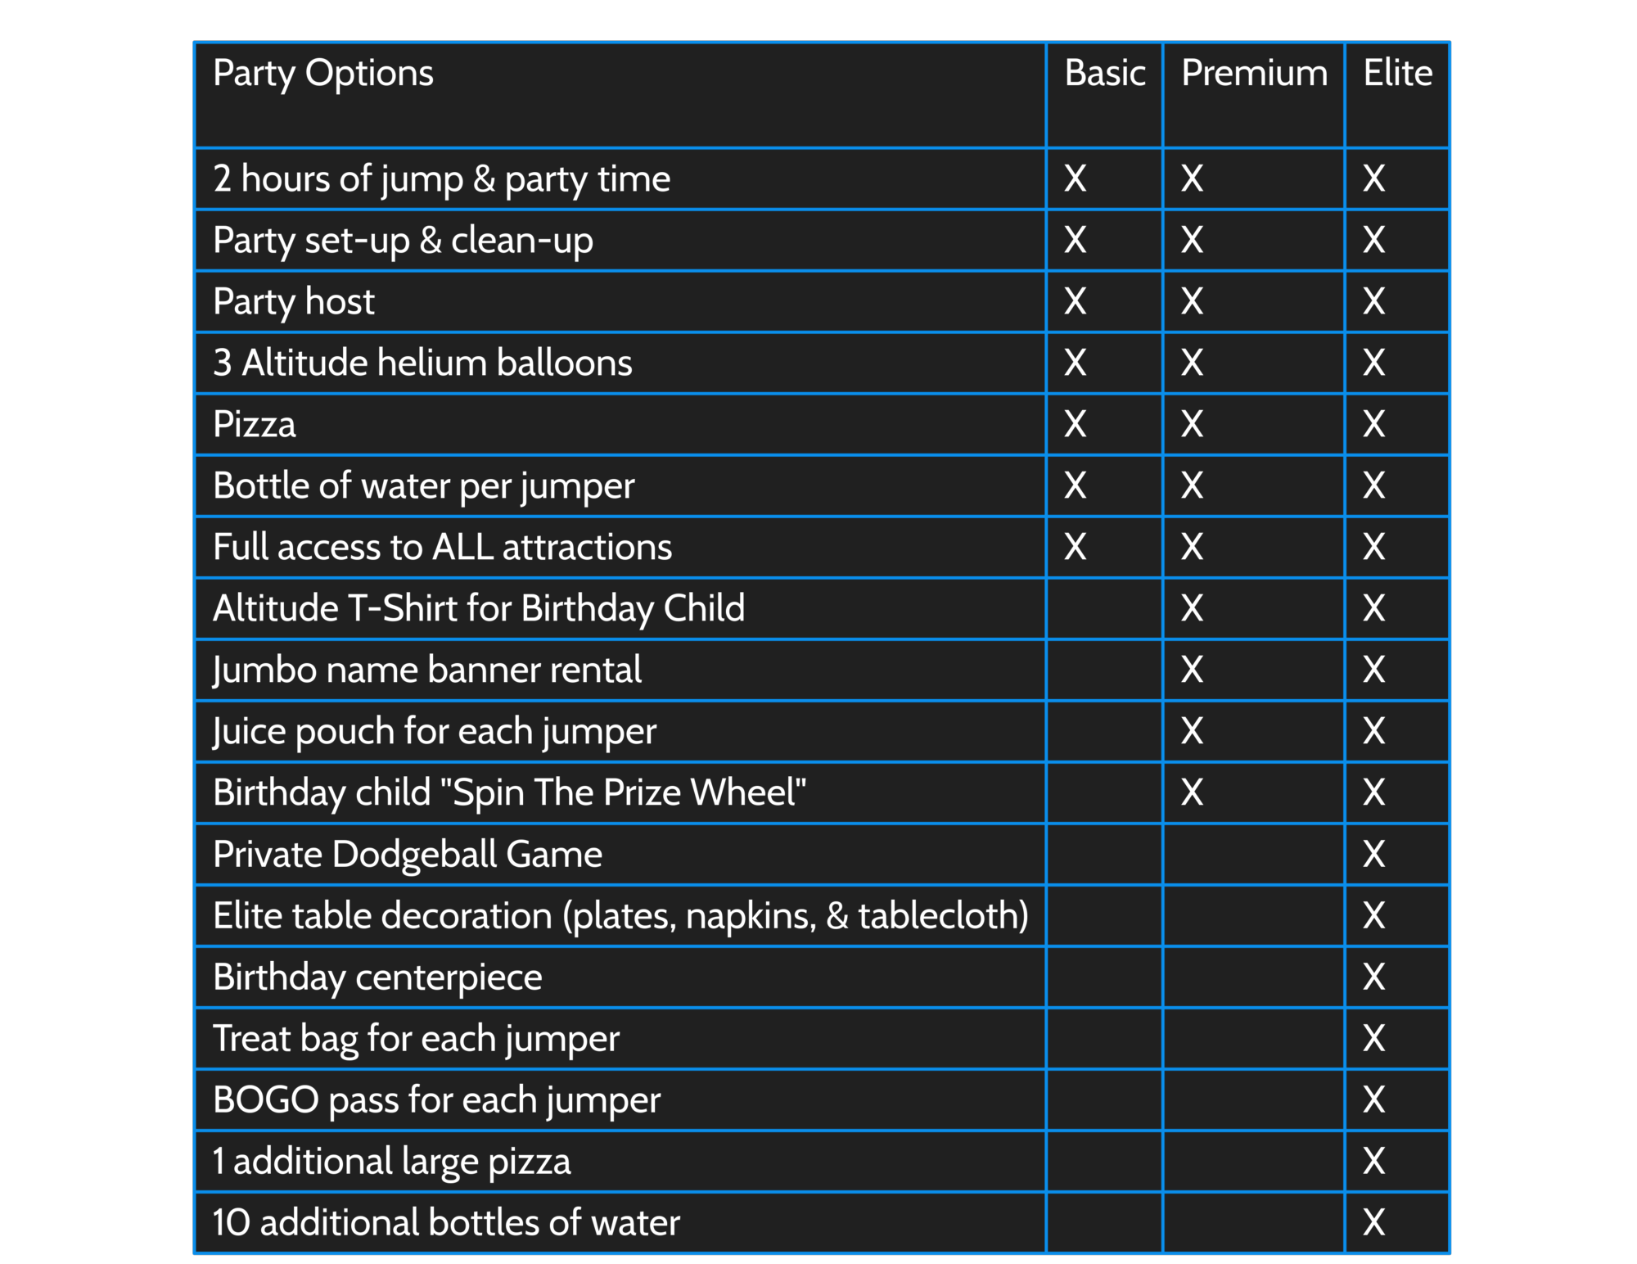Image resolution: width=1637 pixels, height=1264 pixels.
Task: Click the Elite X for Private Dodgeball Game
Action: pyautogui.click(x=1374, y=854)
